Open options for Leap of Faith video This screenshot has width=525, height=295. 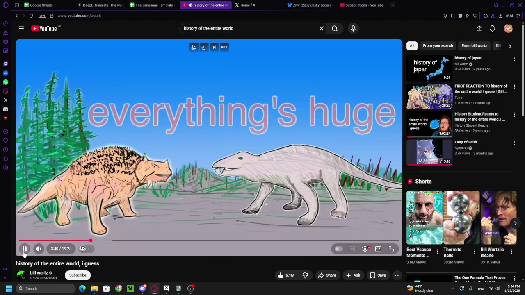pos(514,143)
